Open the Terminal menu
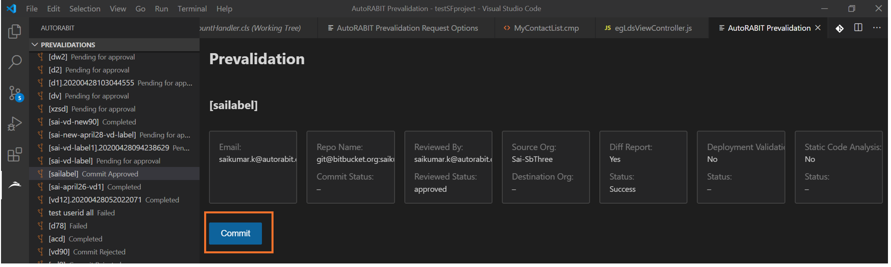The image size is (891, 267). [192, 9]
